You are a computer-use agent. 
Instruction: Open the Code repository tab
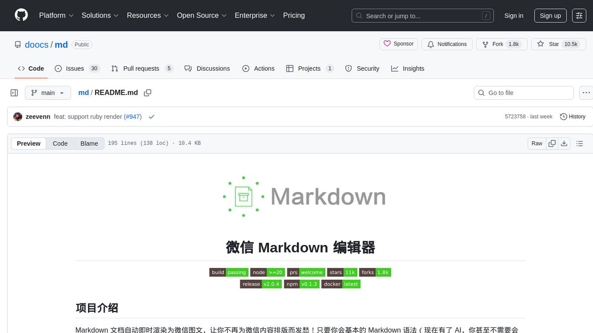click(x=31, y=68)
